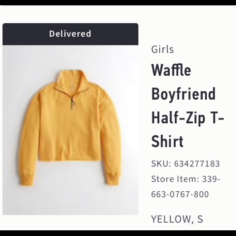Click the black bar at the bottom
The width and height of the screenshot is (236, 236).
click(x=118, y=233)
